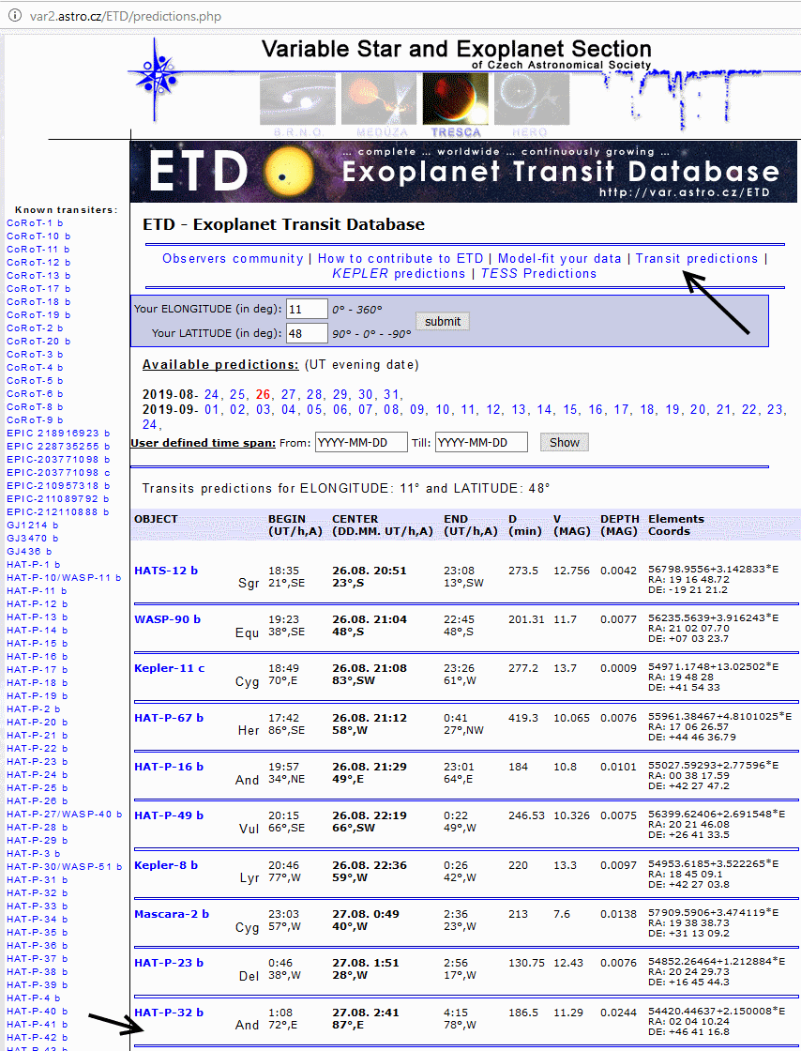This screenshot has height=1051, width=801.
Task: Open HATS-12 b in predictions table
Action: [166, 571]
